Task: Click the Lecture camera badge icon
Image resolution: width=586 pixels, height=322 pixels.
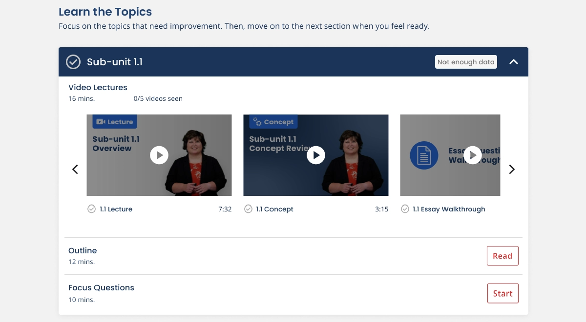Action: (x=101, y=122)
